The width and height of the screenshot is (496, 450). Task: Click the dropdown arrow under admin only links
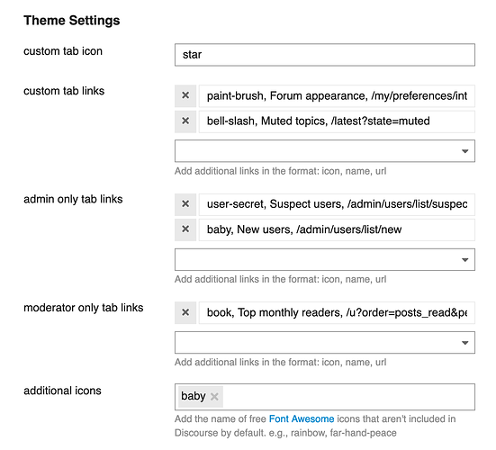pyautogui.click(x=464, y=260)
